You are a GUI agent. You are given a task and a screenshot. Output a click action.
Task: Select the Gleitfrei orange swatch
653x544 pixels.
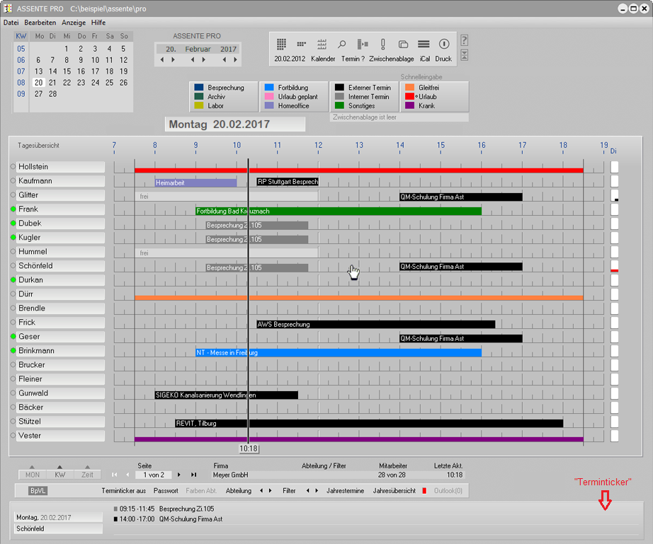pyautogui.click(x=410, y=87)
